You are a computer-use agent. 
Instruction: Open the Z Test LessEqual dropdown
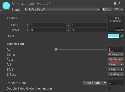pos(116,74)
